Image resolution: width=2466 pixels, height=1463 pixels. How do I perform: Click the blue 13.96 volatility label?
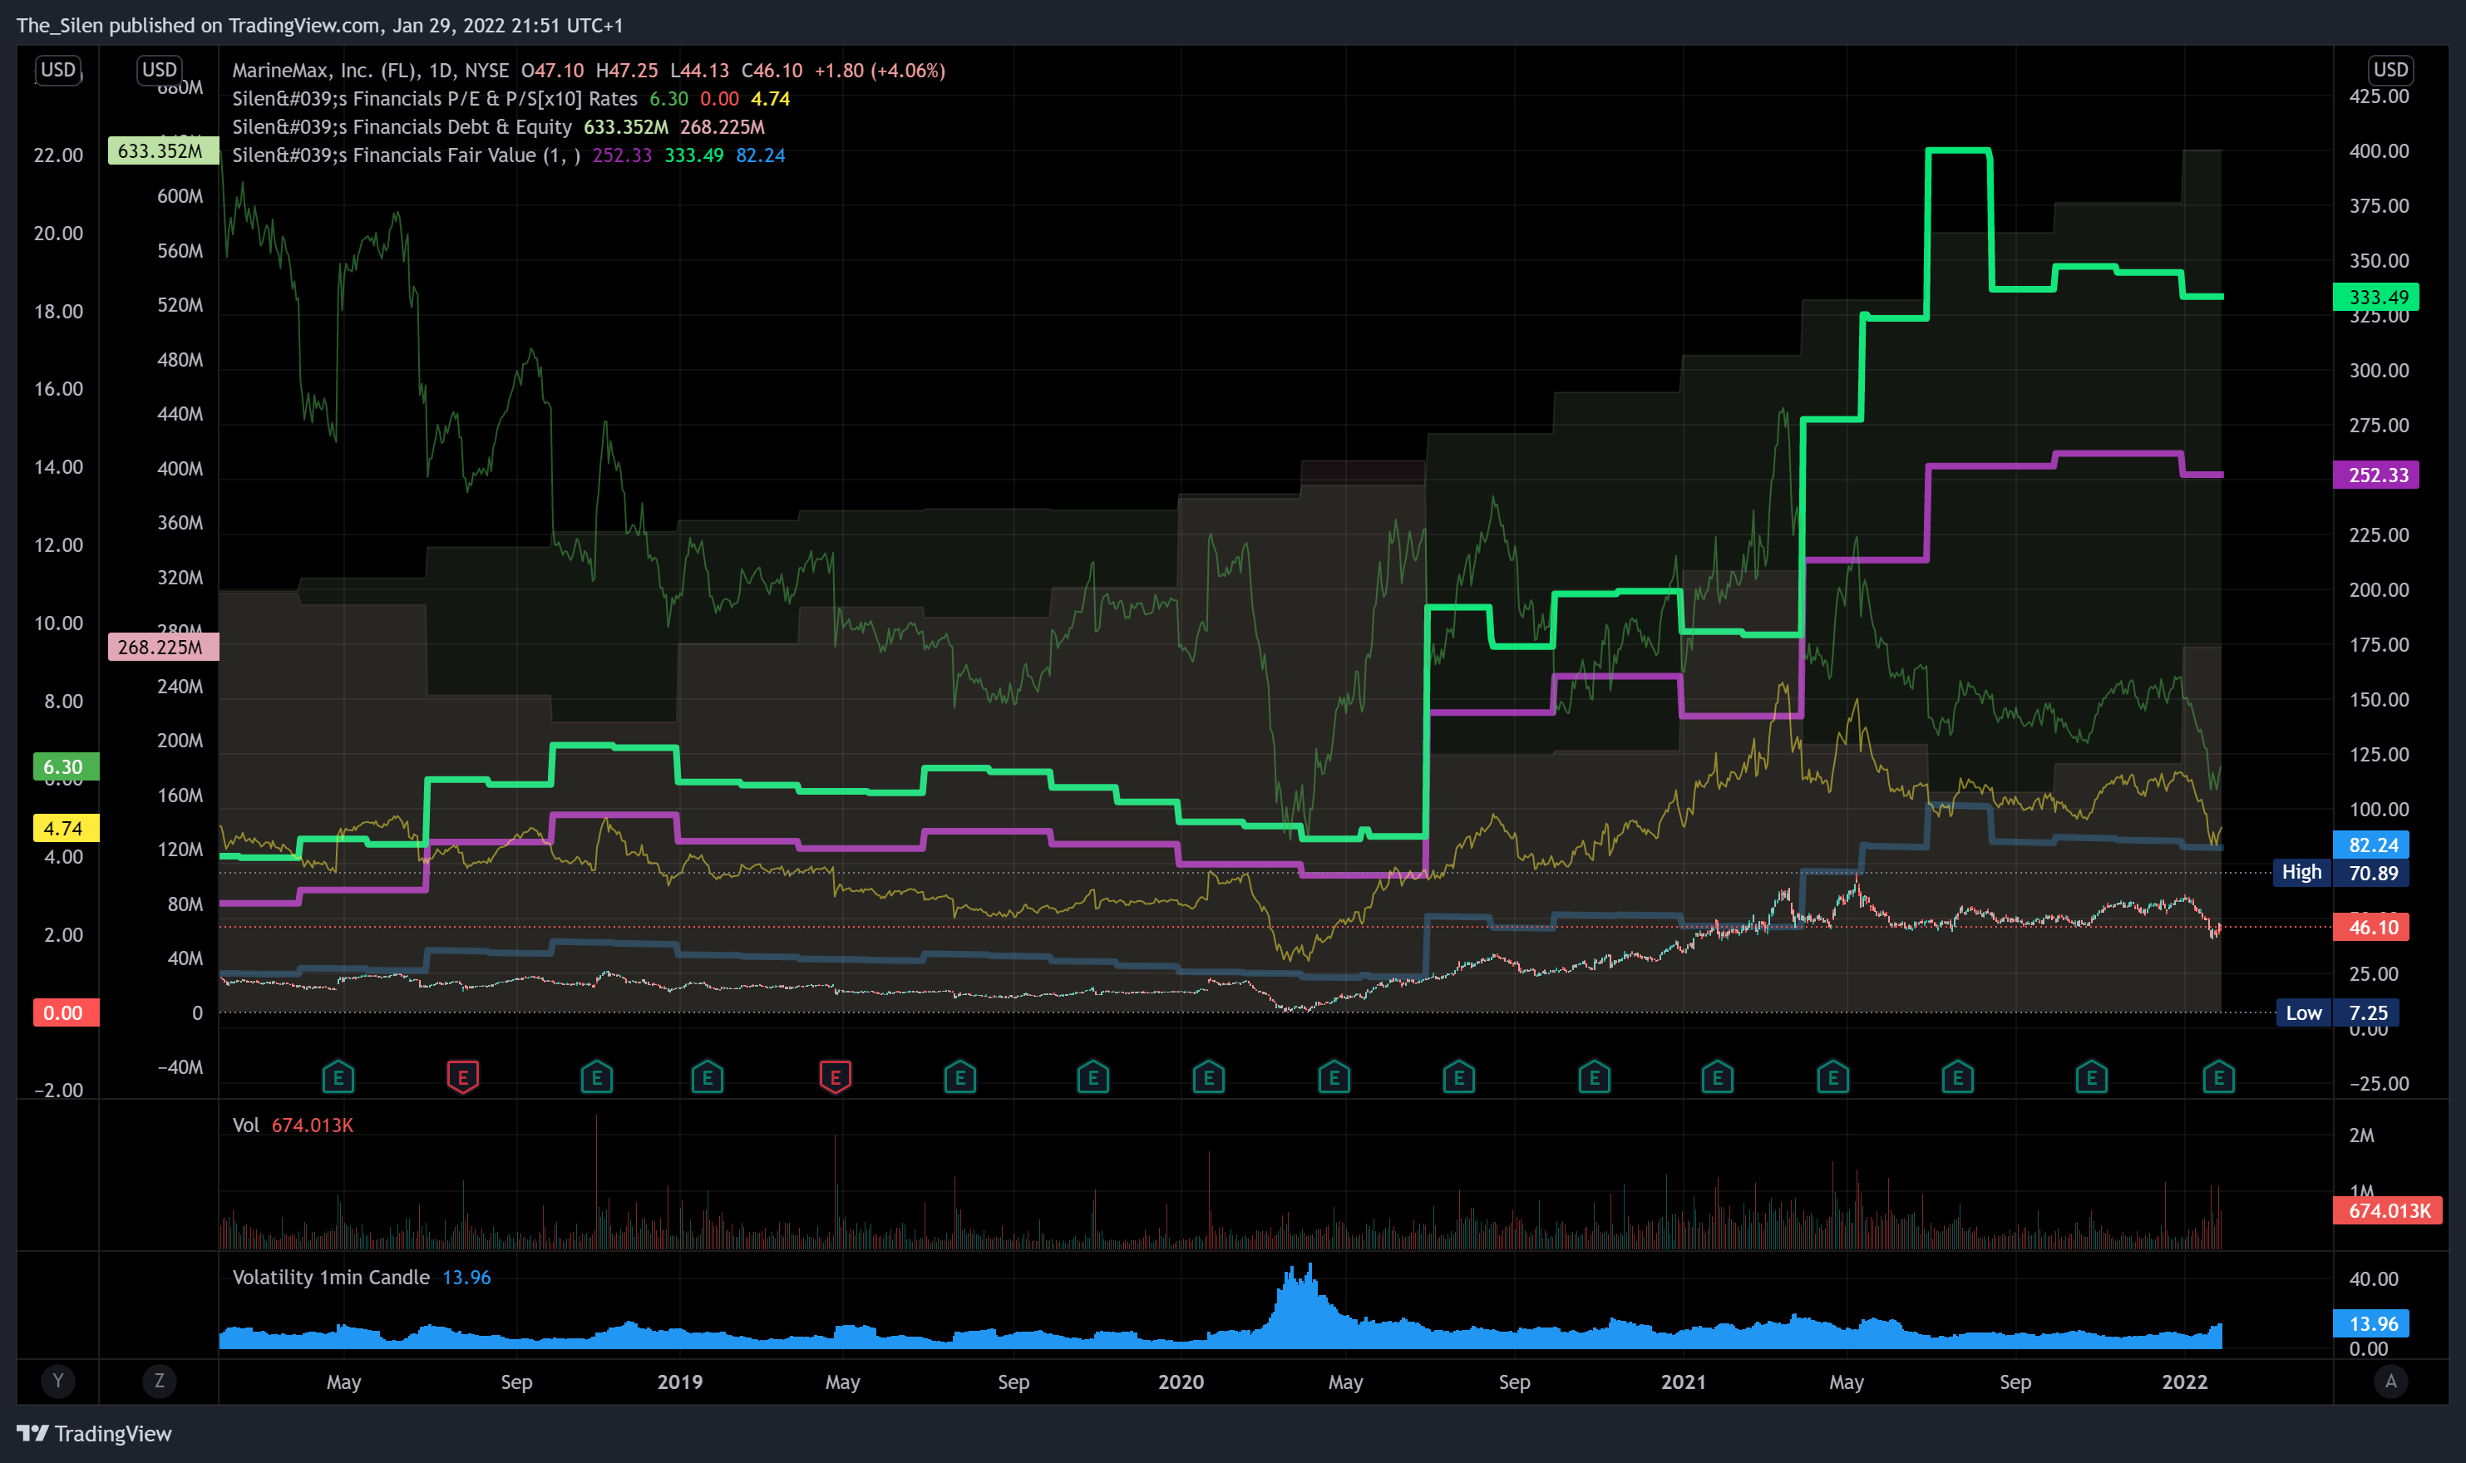pos(2370,1323)
